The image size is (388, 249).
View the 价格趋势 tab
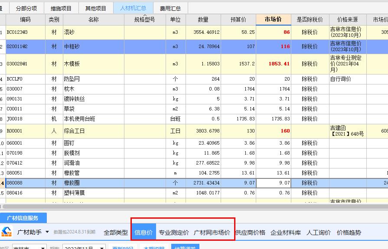[349, 233]
